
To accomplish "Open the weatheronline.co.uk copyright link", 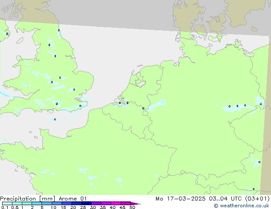I will [242, 206].
